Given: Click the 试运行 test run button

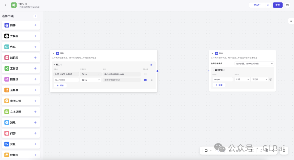Looking at the screenshot, I should tap(257, 5).
